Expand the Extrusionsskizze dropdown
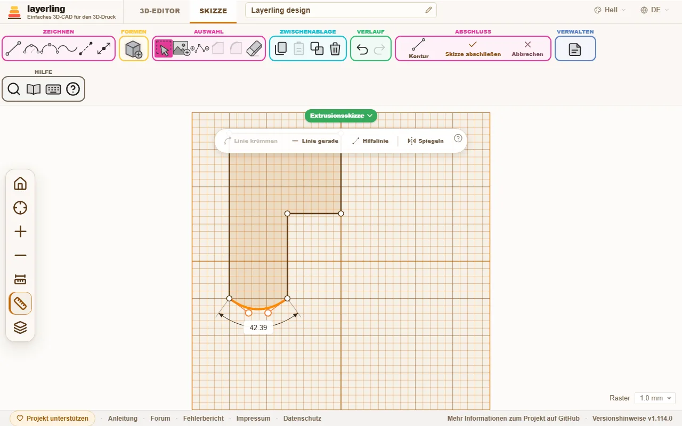Screen dimensions: 682x426 click(341, 116)
